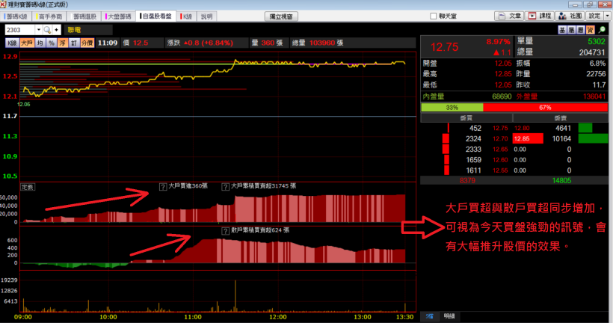Select the 資 icon in quote panel
The width and height of the screenshot is (613, 323).
590,28
